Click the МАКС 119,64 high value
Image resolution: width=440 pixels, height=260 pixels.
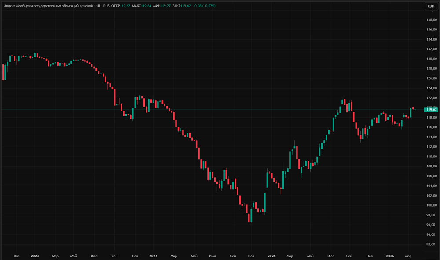(x=141, y=6)
